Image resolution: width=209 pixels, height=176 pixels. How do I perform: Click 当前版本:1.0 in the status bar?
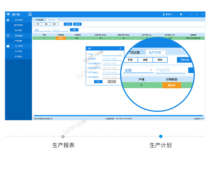point(198,119)
